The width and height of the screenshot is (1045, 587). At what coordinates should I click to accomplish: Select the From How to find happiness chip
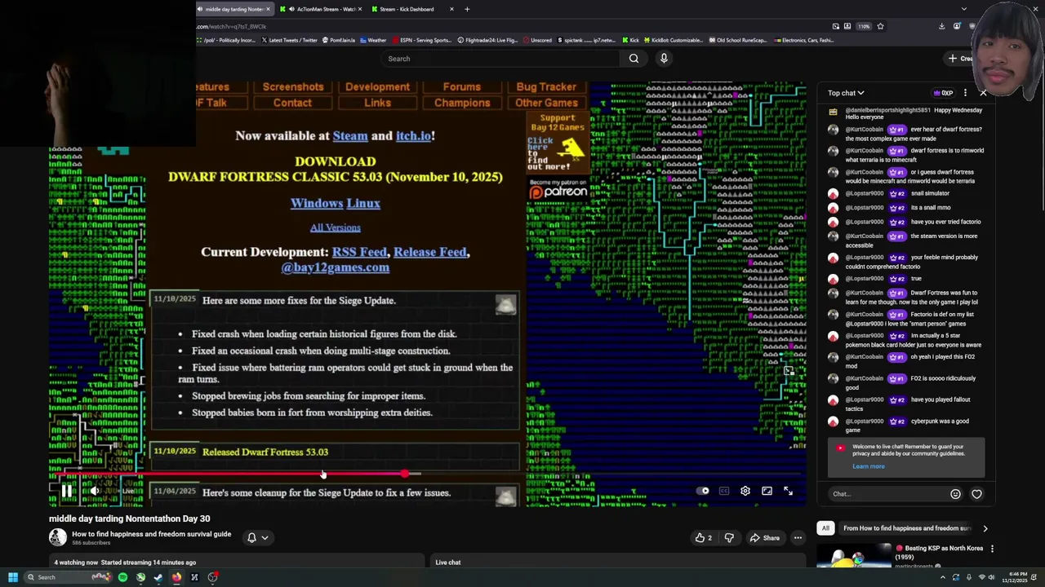pos(906,528)
